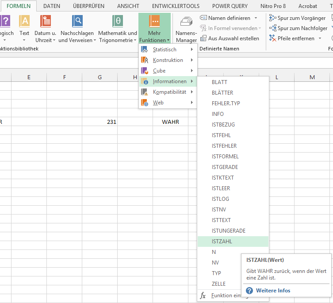333x303 pixels.
Task: Select the cell containing 231
Action: pos(100,122)
